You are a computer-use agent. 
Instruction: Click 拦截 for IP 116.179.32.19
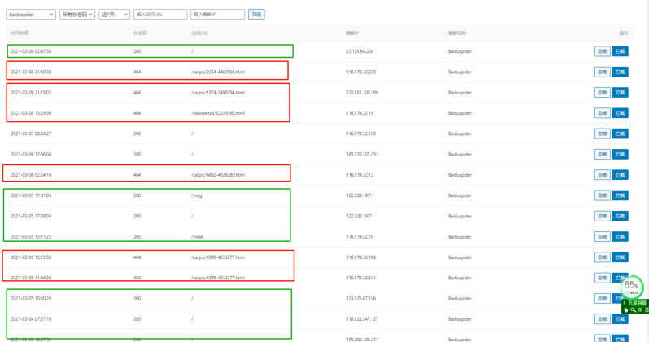pyautogui.click(x=620, y=113)
